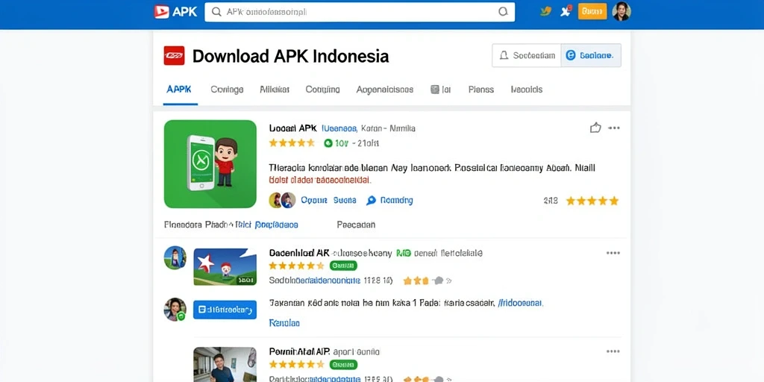764x382 pixels.
Task: Click the blue hashtag link ending comment text
Action: [520, 303]
